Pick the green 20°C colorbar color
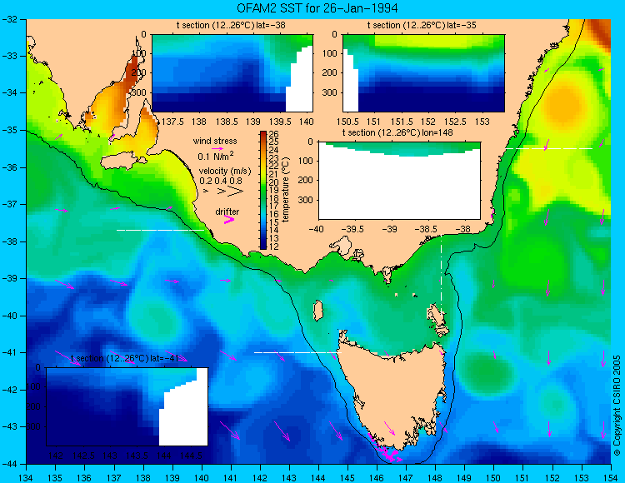The width and height of the screenshot is (625, 483). (x=263, y=182)
